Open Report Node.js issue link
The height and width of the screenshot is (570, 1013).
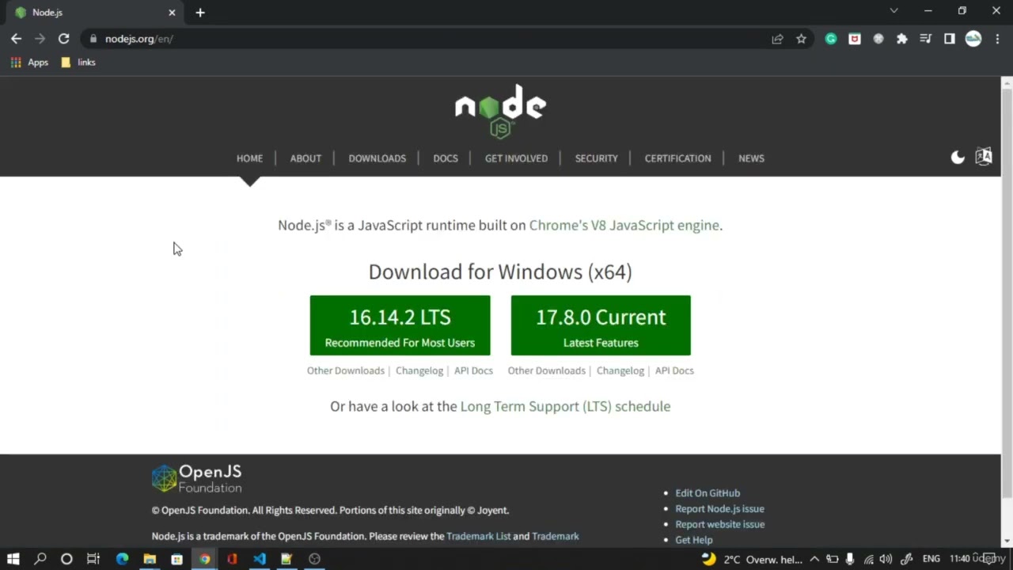point(719,509)
